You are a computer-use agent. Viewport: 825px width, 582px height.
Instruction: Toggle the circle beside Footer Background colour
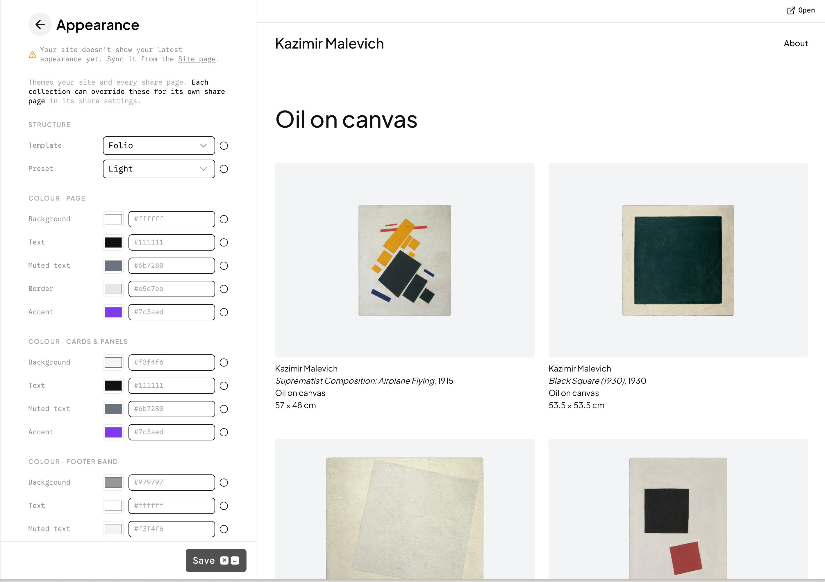pyautogui.click(x=224, y=483)
